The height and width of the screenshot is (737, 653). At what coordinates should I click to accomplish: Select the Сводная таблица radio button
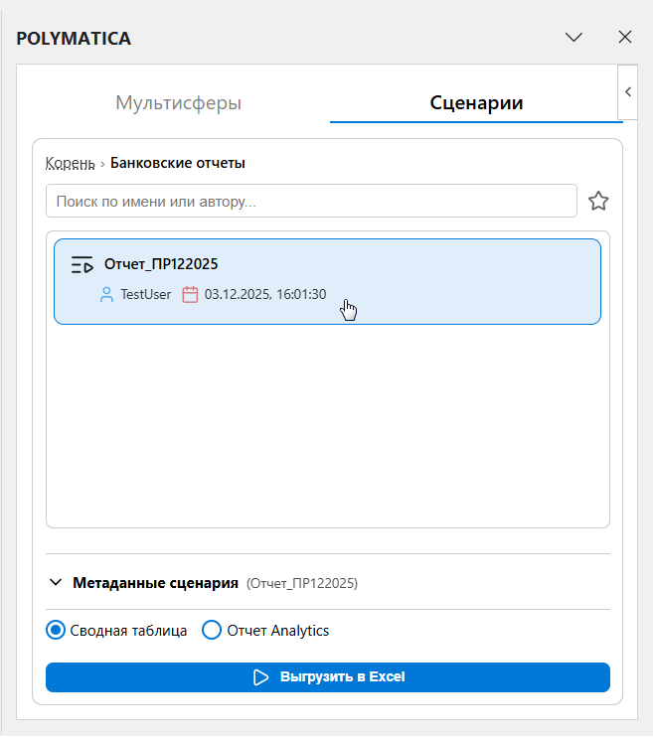click(x=57, y=630)
